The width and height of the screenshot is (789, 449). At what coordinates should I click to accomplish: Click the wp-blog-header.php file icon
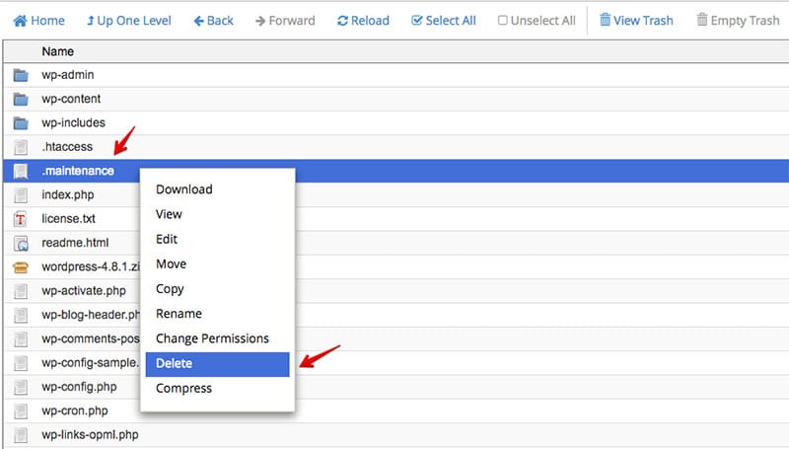(21, 315)
